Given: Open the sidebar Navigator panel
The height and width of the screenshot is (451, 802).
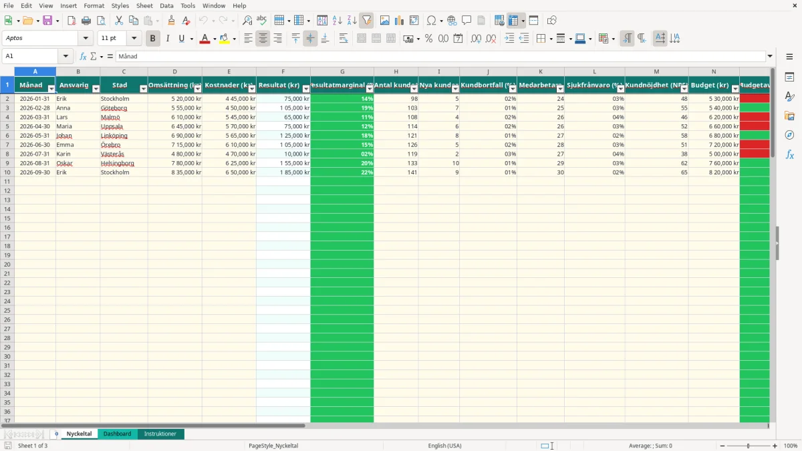Looking at the screenshot, I should click(789, 135).
